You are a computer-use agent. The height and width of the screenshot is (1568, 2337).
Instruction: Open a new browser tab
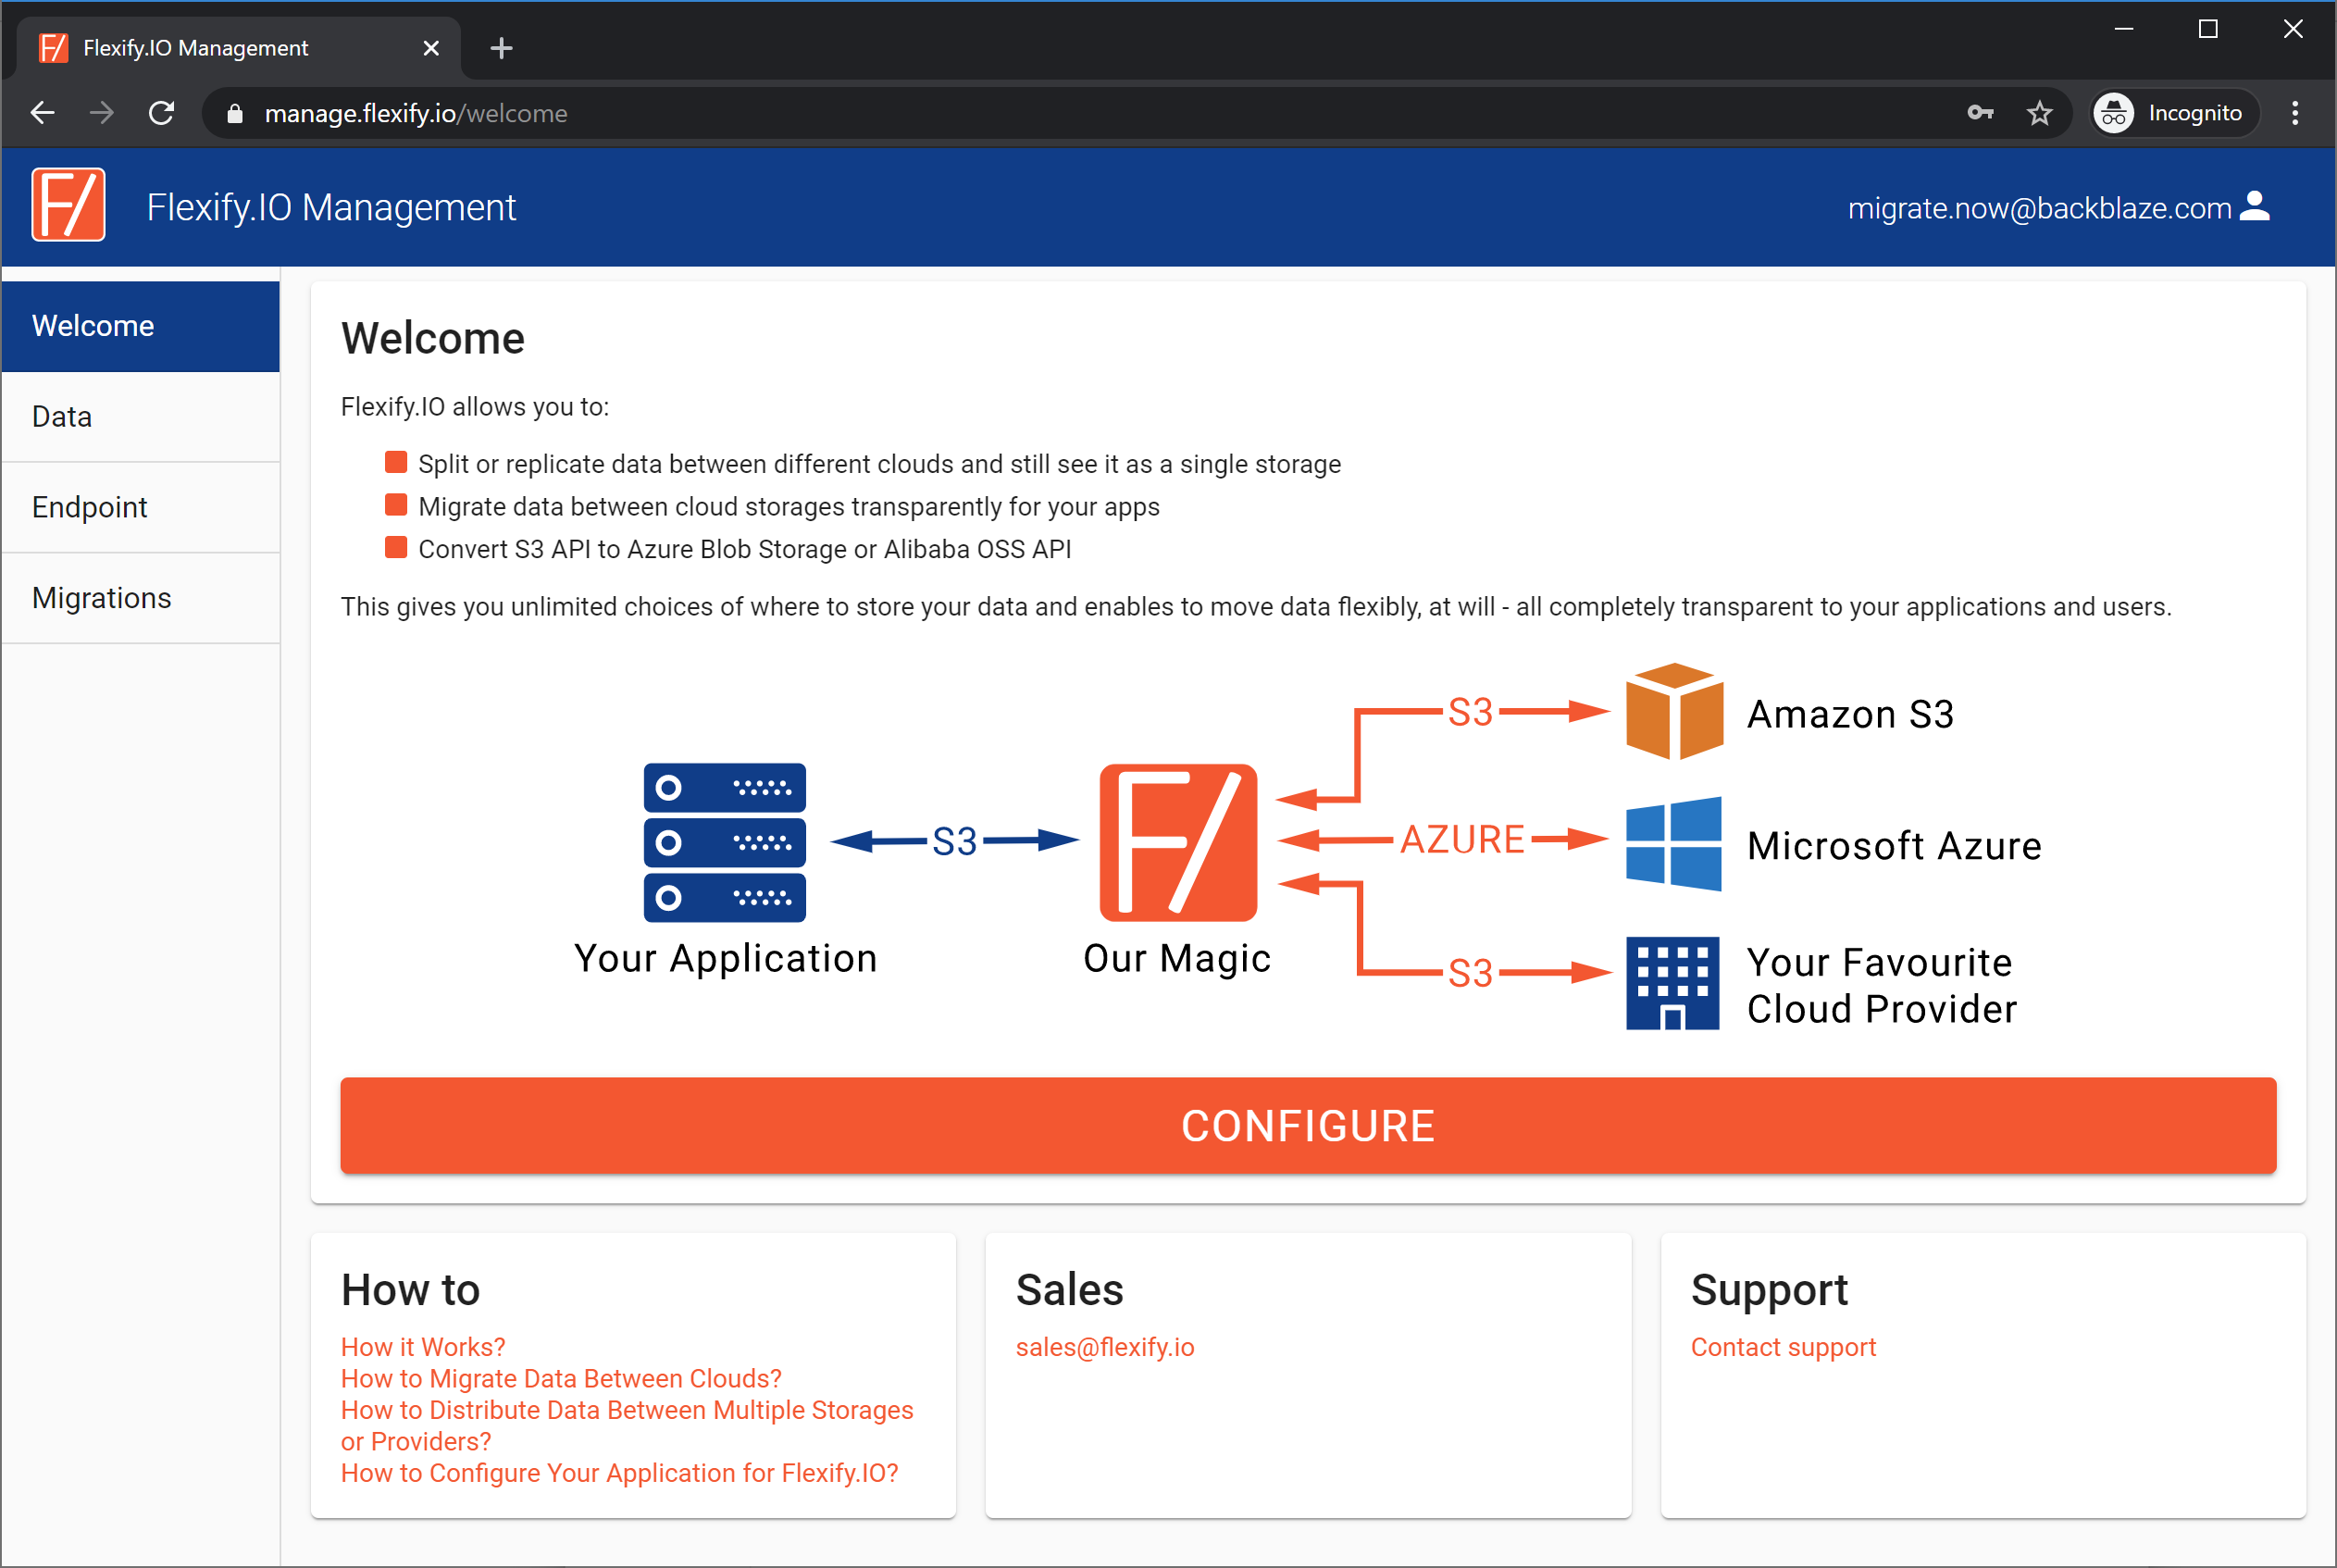click(x=502, y=48)
